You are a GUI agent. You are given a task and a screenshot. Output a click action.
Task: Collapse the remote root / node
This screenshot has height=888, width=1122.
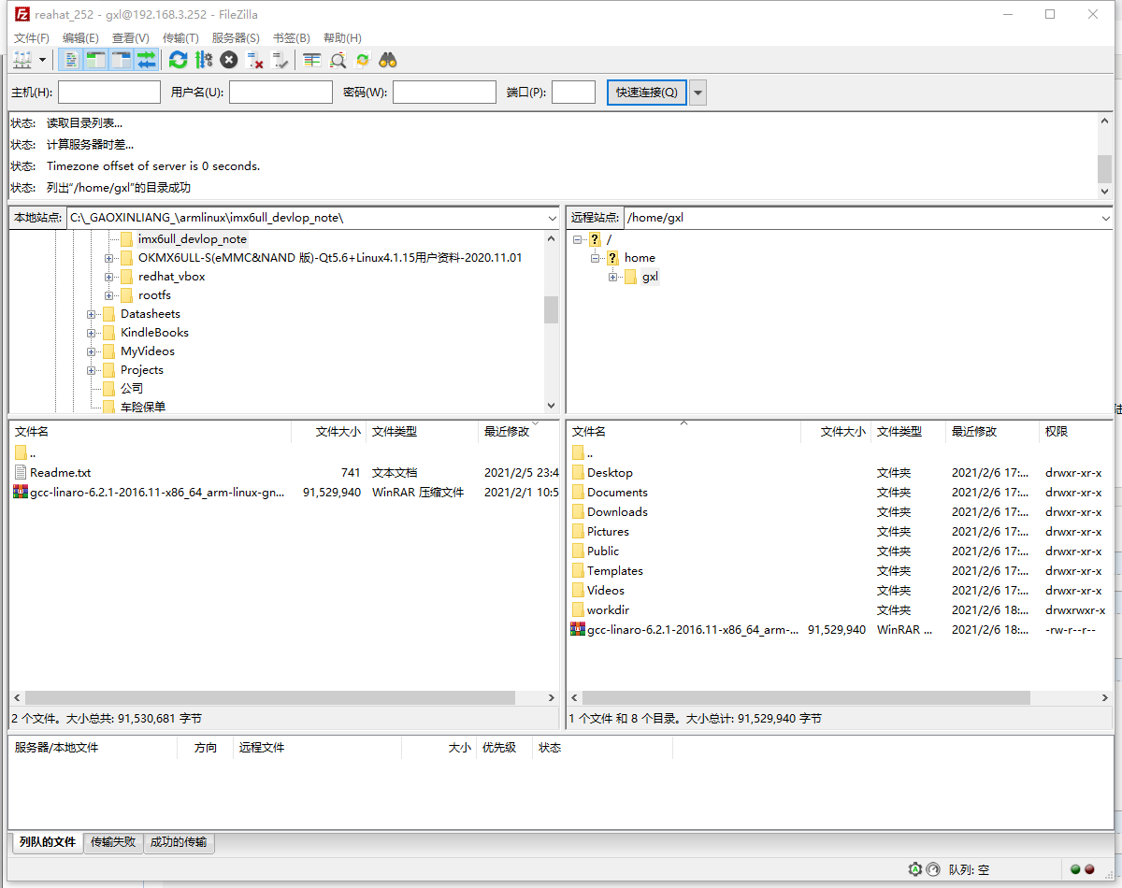pos(578,239)
